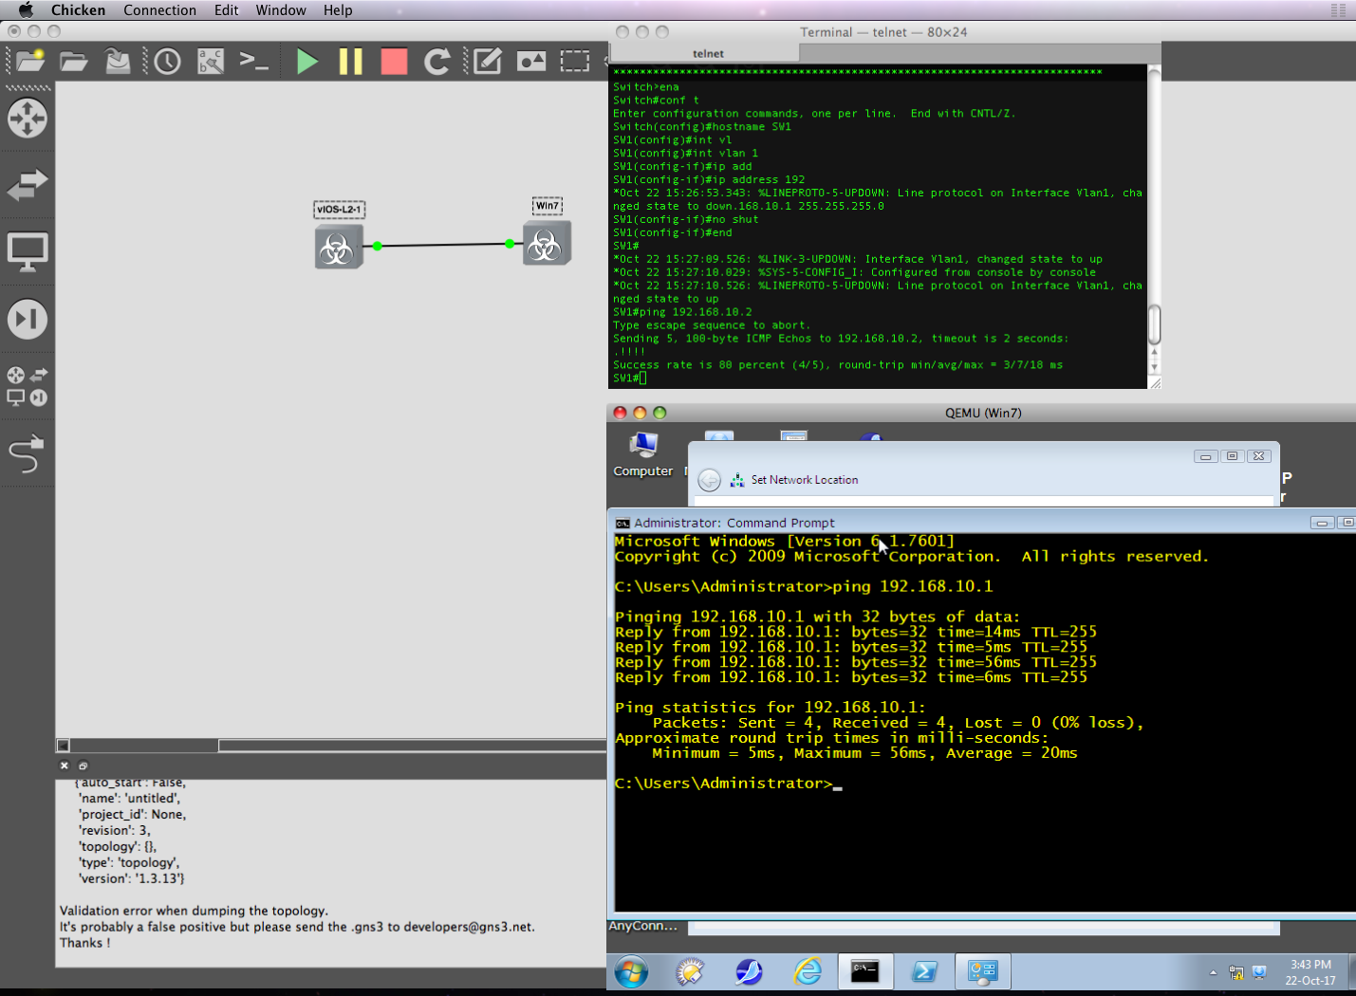Open the Help menu
This screenshot has height=996, width=1356.
pos(338,10)
